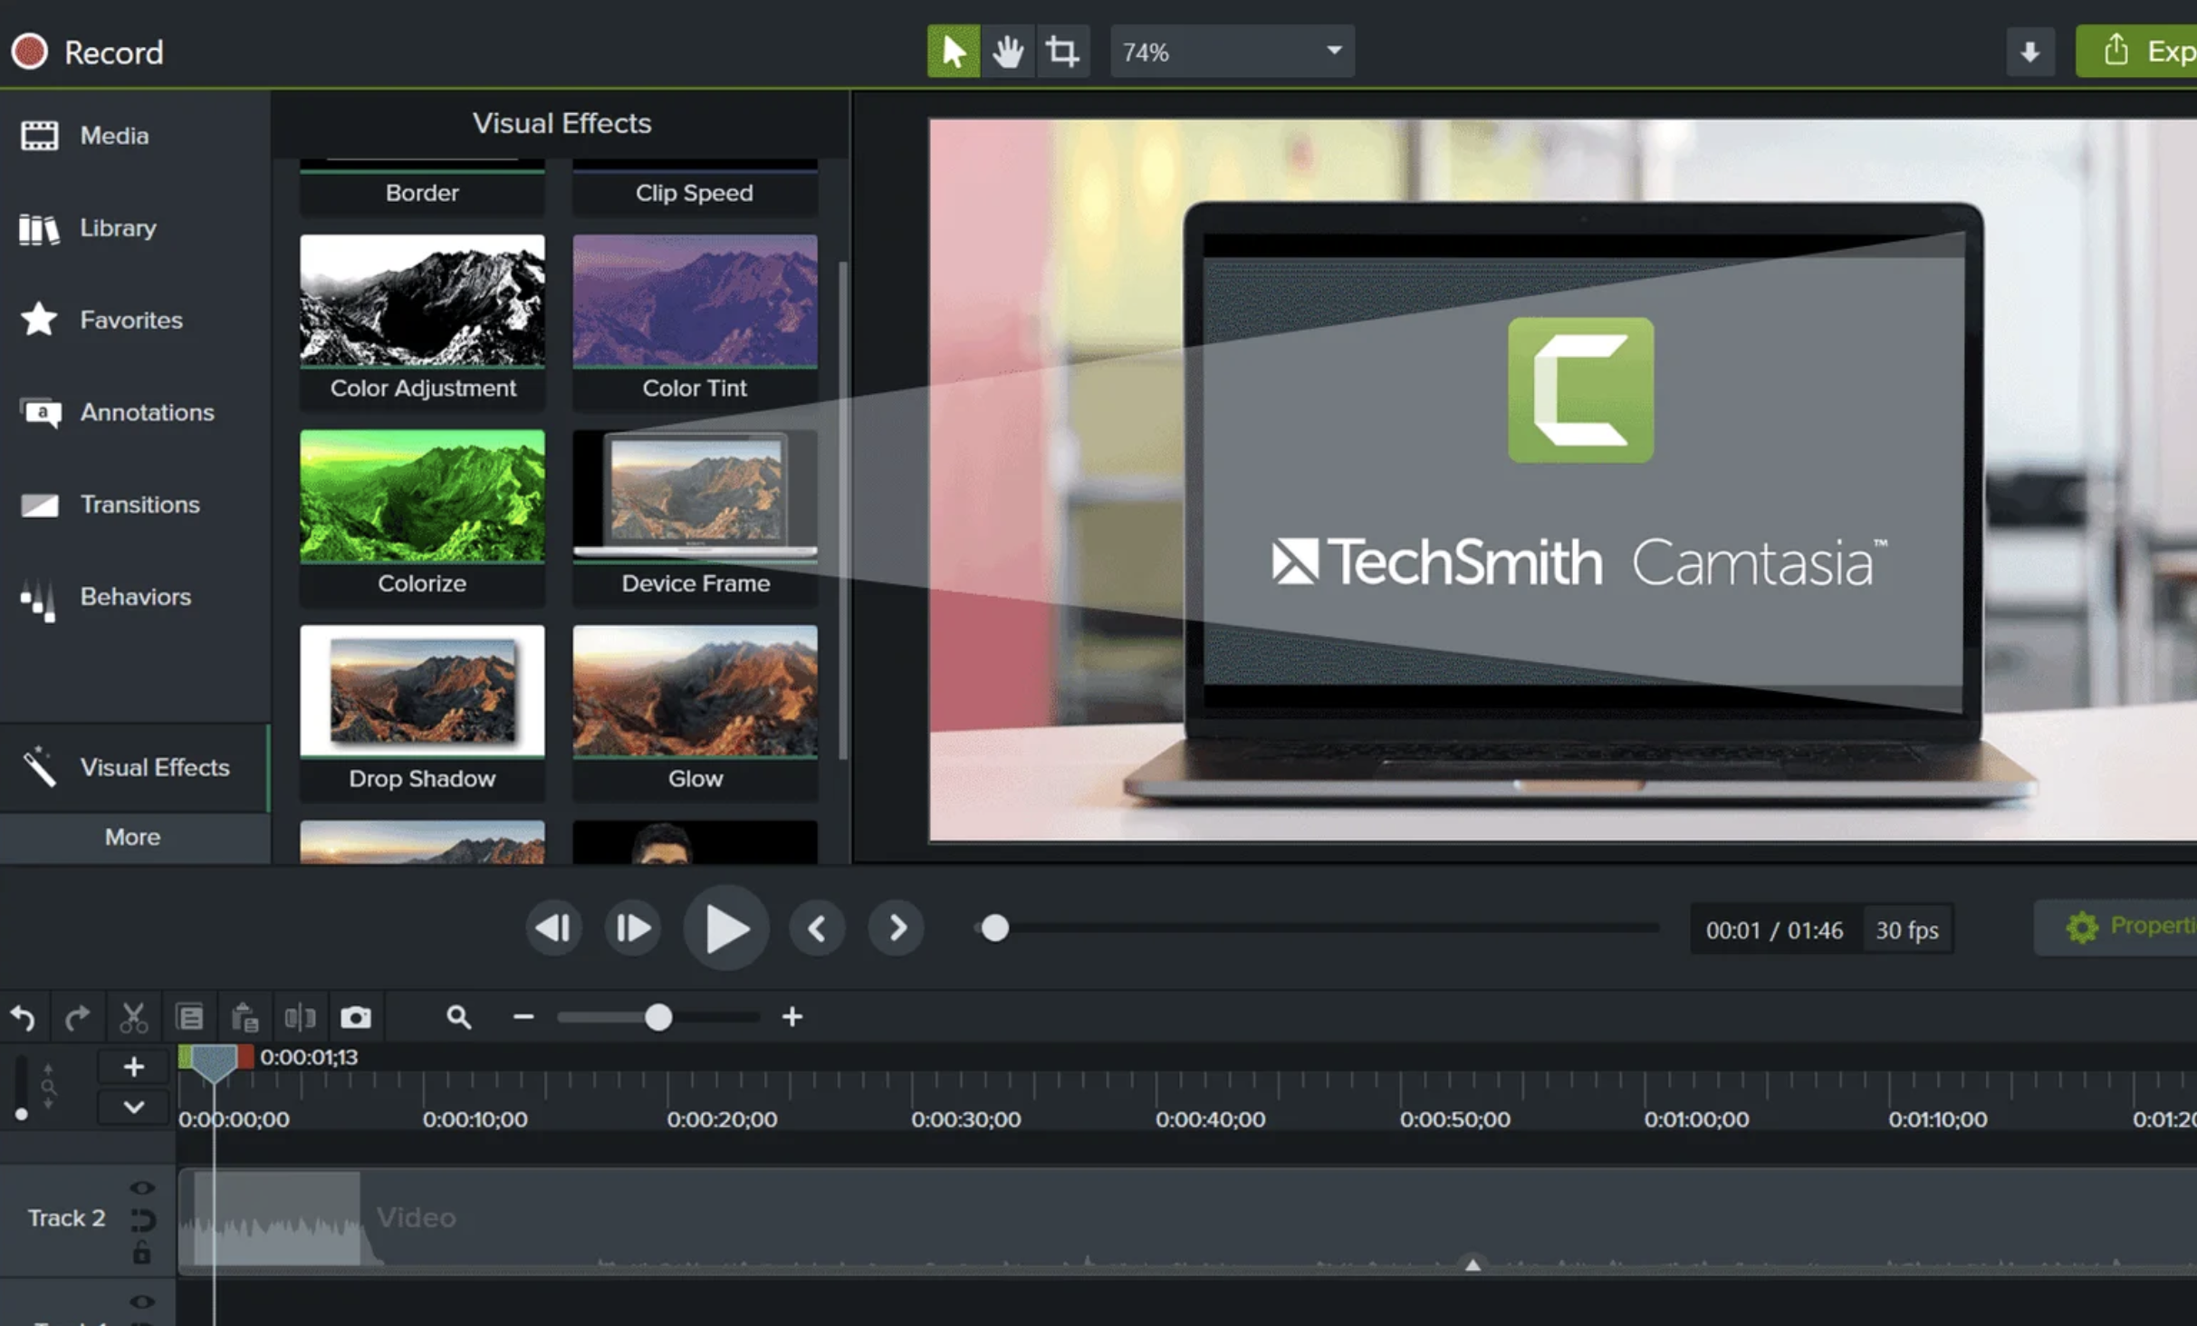Click the camera snapshot icon

tap(356, 1018)
